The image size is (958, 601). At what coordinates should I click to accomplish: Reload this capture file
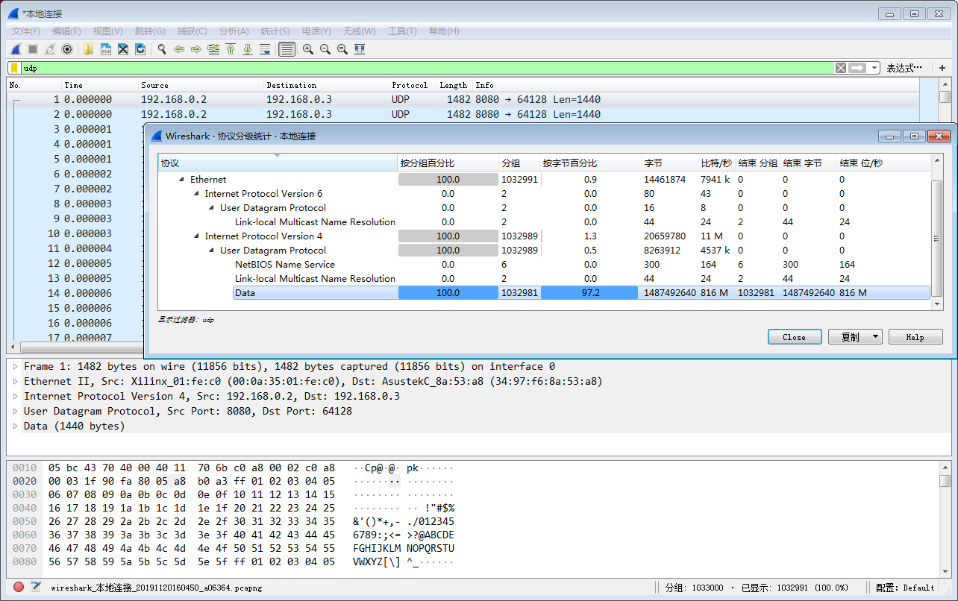140,49
